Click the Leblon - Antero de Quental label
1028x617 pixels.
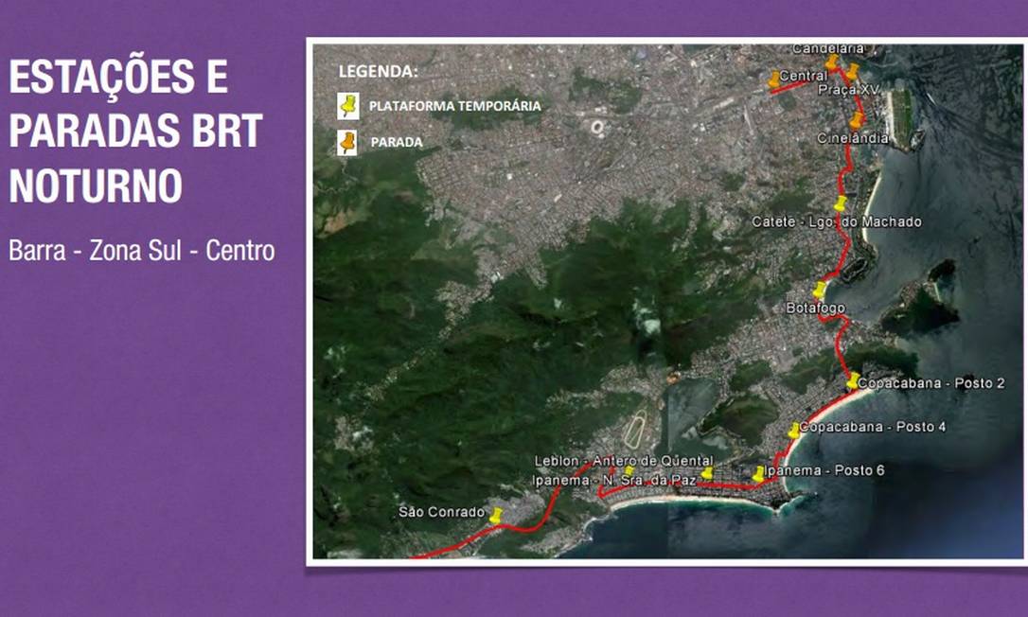click(611, 460)
